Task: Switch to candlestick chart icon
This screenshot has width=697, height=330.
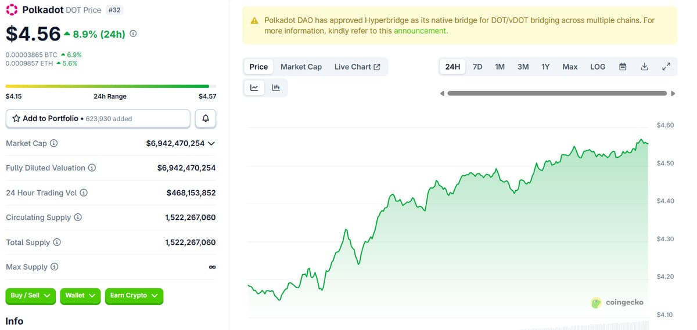Action: [x=276, y=88]
